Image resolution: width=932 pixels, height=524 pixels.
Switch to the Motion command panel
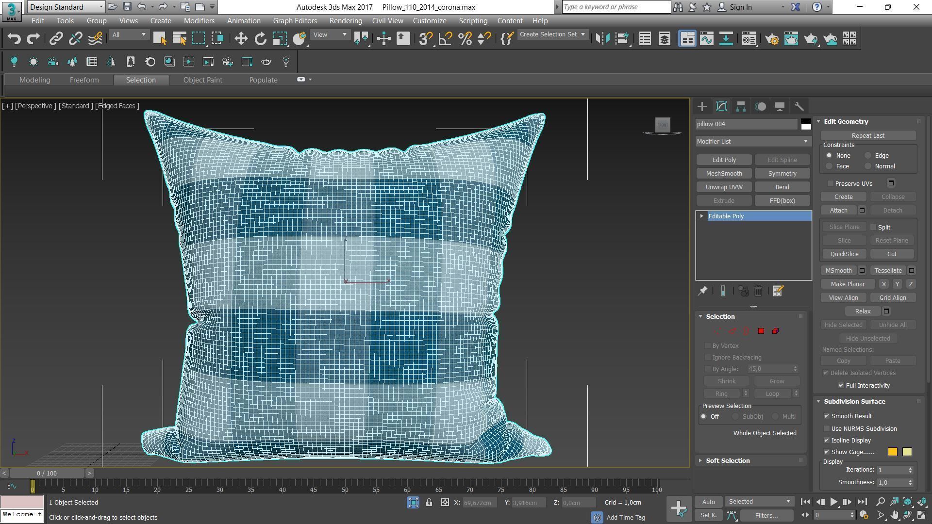pyautogui.click(x=760, y=107)
